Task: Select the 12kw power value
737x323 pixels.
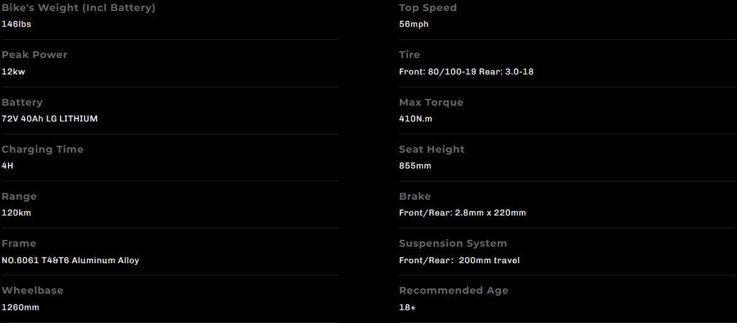Action: point(13,71)
